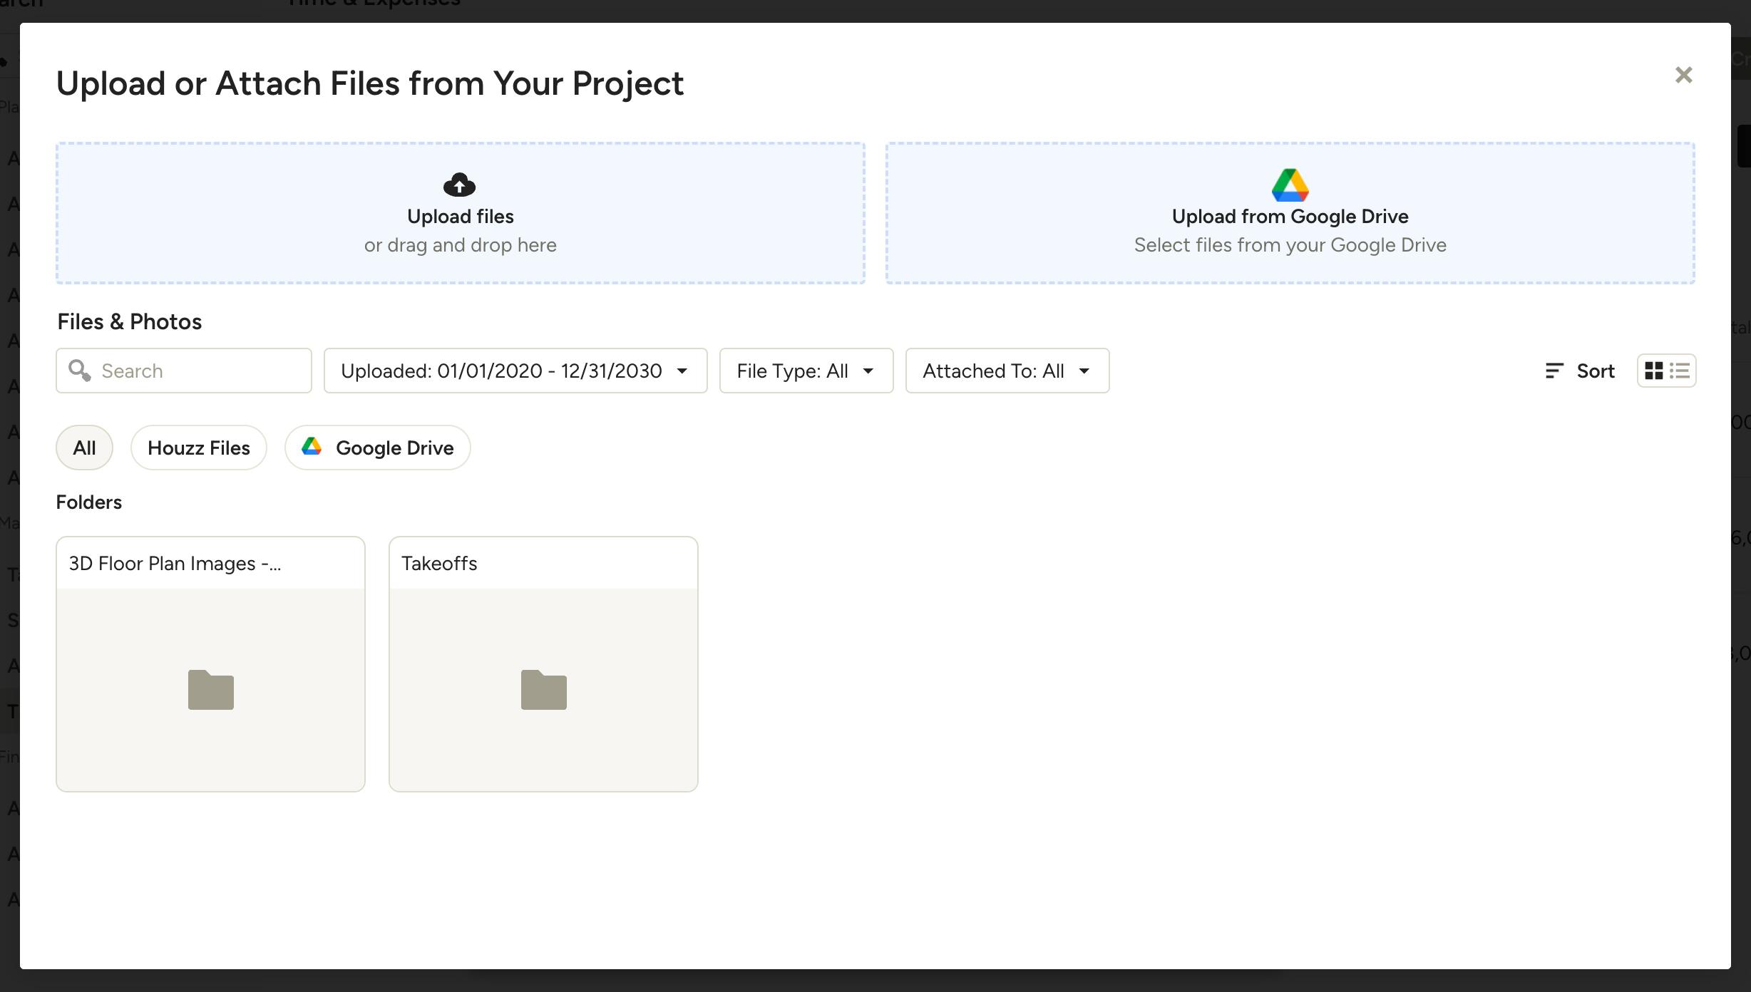Open the 3D Floor Plan Images folder icon
The width and height of the screenshot is (1751, 992).
pos(210,689)
